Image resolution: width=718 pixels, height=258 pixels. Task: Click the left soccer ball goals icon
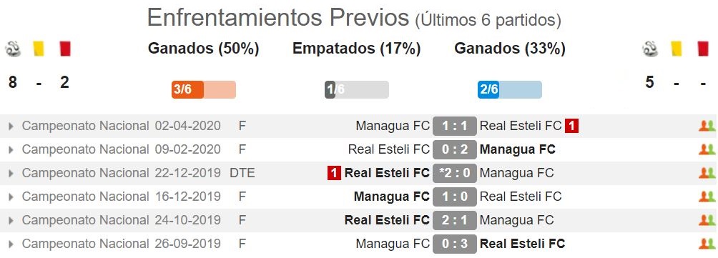coord(13,49)
